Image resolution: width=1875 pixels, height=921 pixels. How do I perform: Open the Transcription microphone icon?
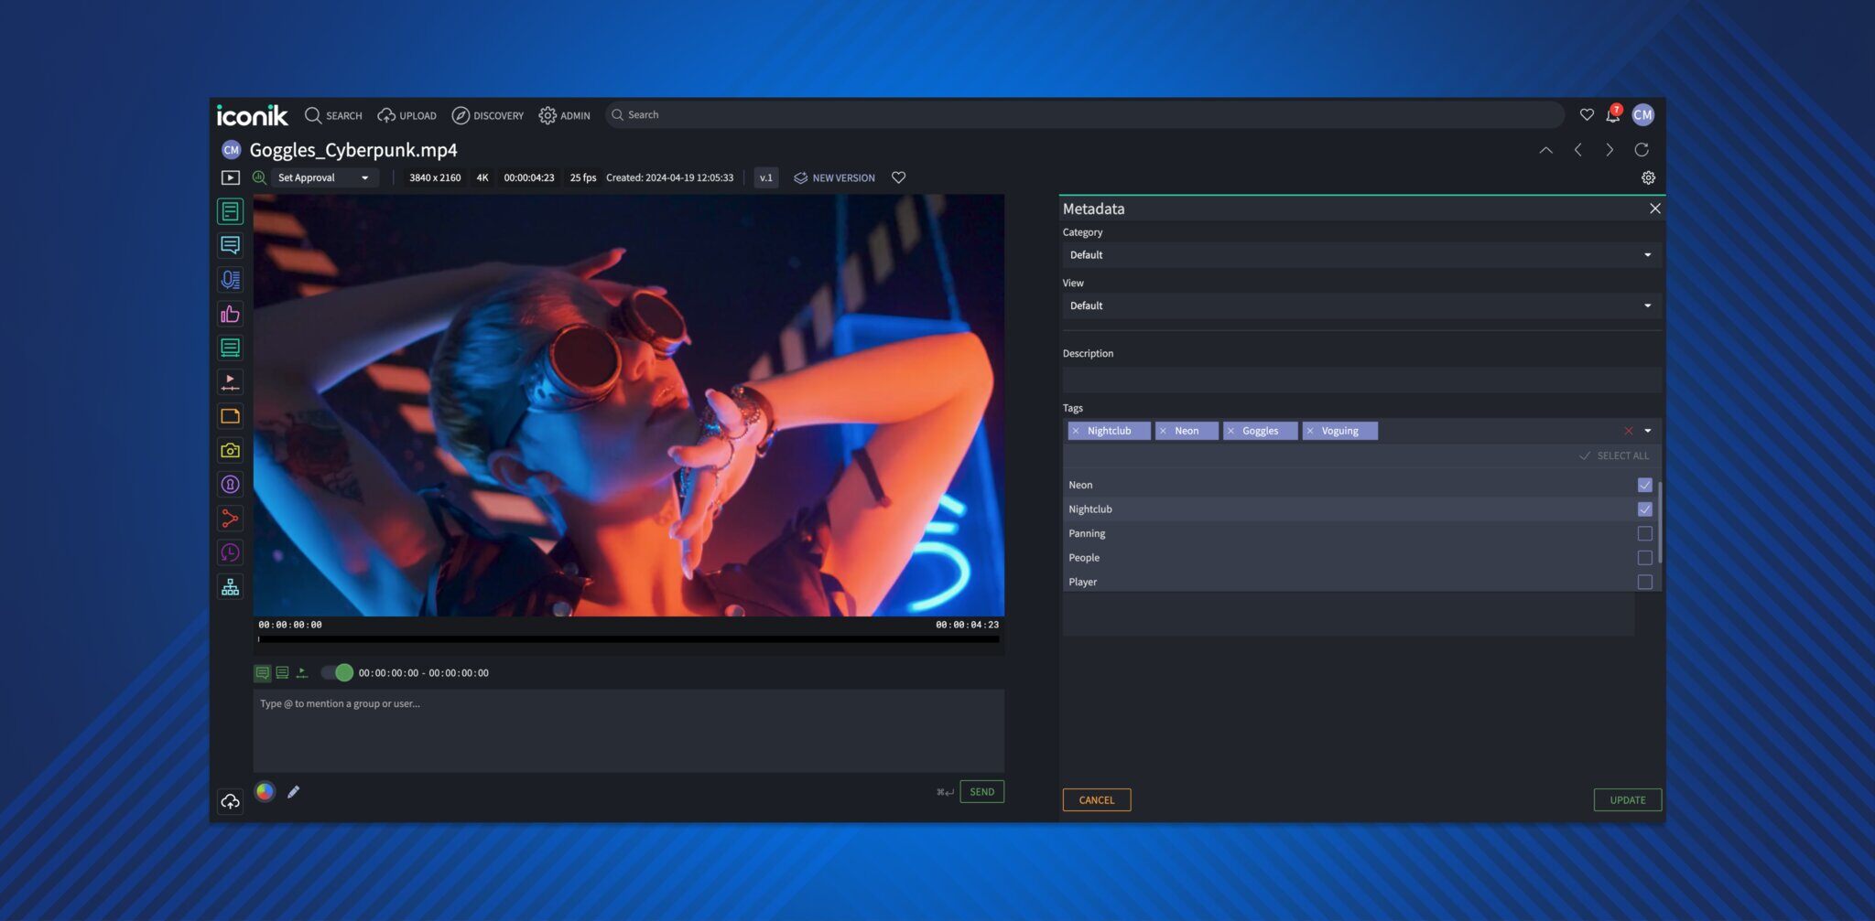[230, 280]
